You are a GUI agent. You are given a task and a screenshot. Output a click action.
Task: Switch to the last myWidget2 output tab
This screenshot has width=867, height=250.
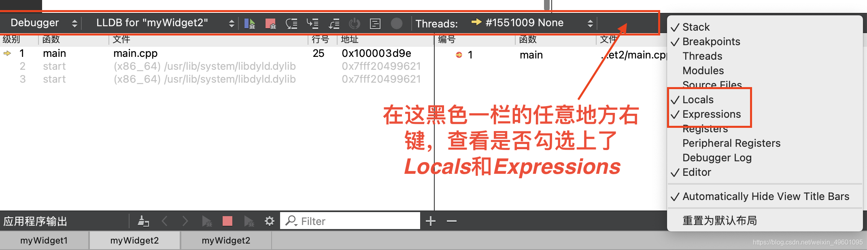point(226,241)
